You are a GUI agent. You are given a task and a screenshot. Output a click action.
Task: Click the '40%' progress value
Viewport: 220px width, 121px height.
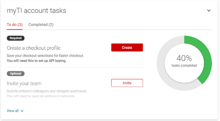pyautogui.click(x=184, y=58)
